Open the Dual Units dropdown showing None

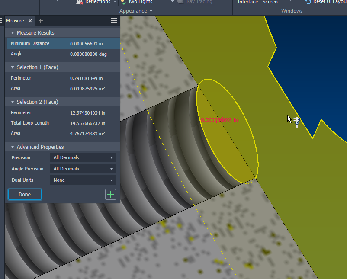[83, 180]
